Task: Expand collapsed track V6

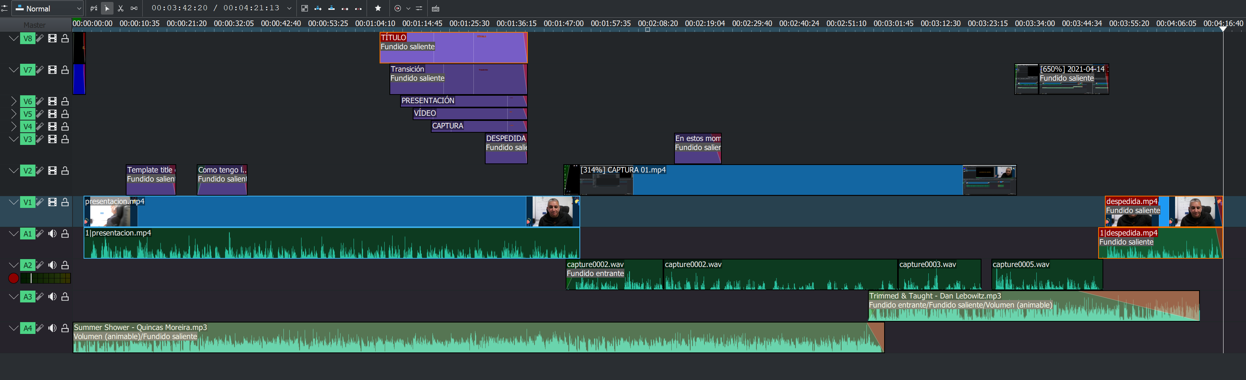Action: pos(13,101)
